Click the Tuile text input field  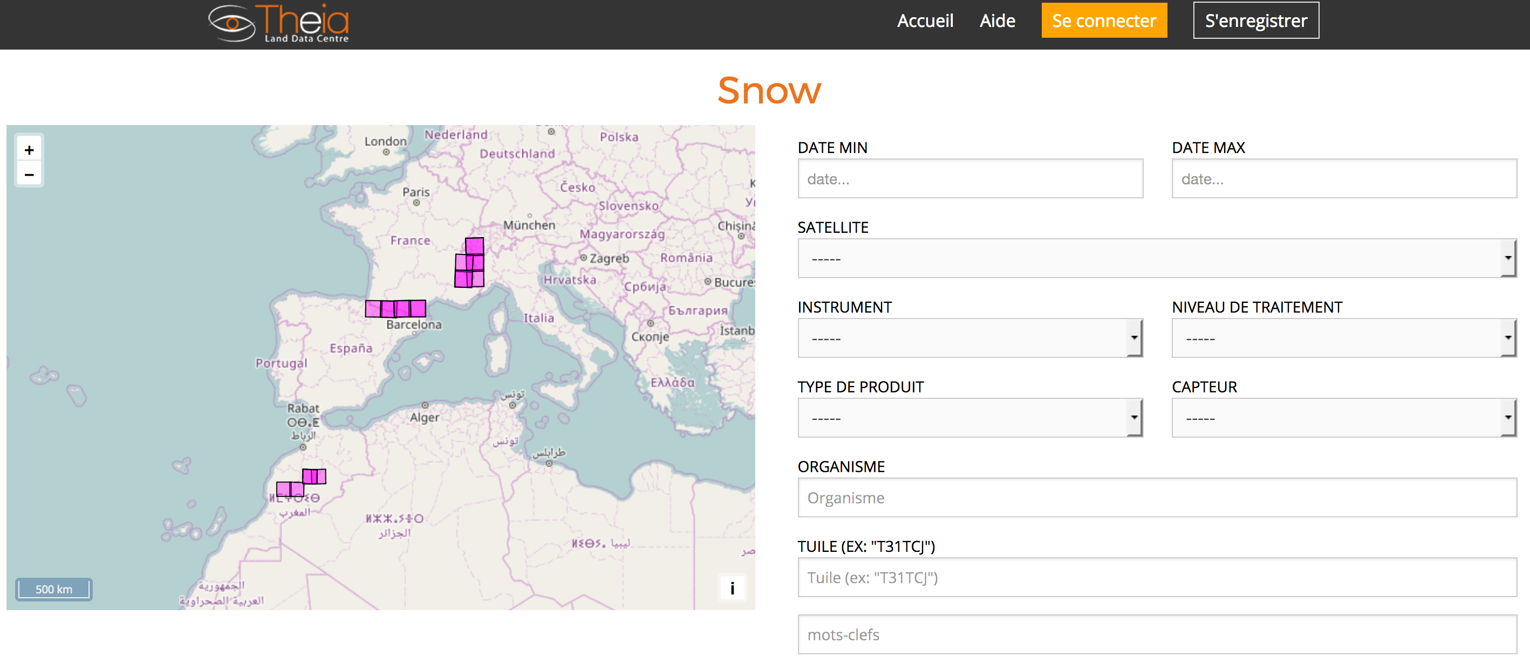pos(1157,577)
